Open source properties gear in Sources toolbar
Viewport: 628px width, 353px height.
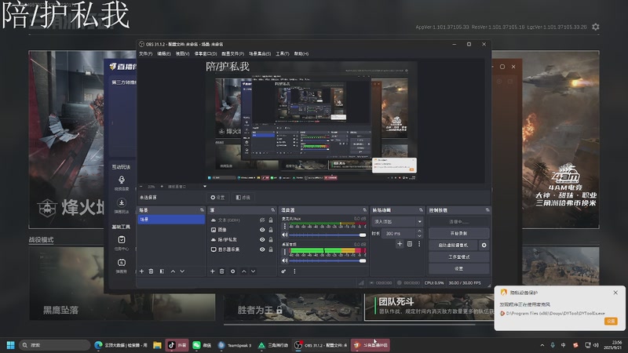click(x=232, y=271)
